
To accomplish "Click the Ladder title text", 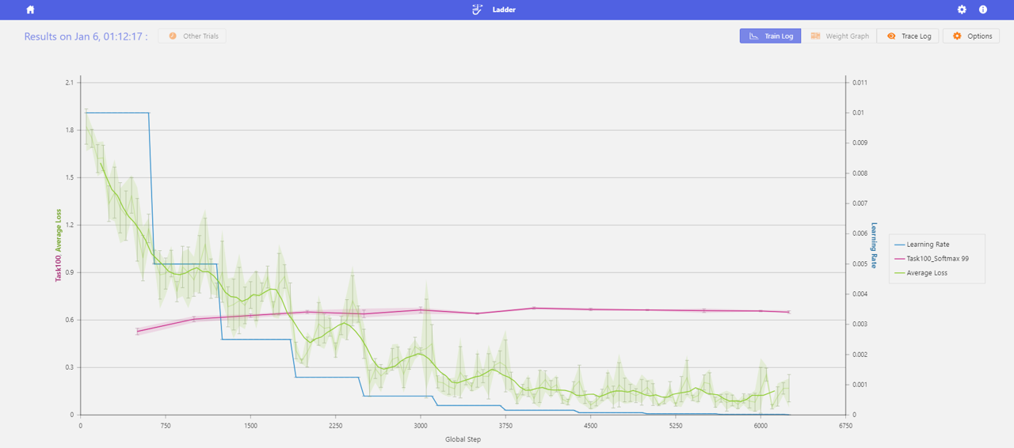I will [504, 10].
